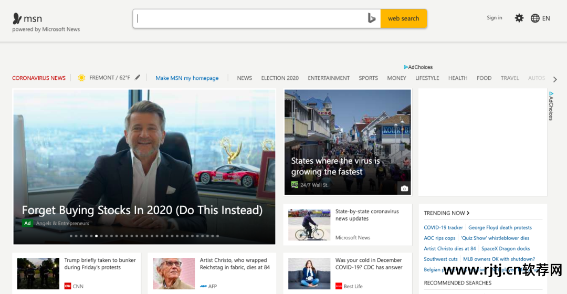Click the AdChoices icon above navigation
The height and width of the screenshot is (294, 567).
point(406,67)
